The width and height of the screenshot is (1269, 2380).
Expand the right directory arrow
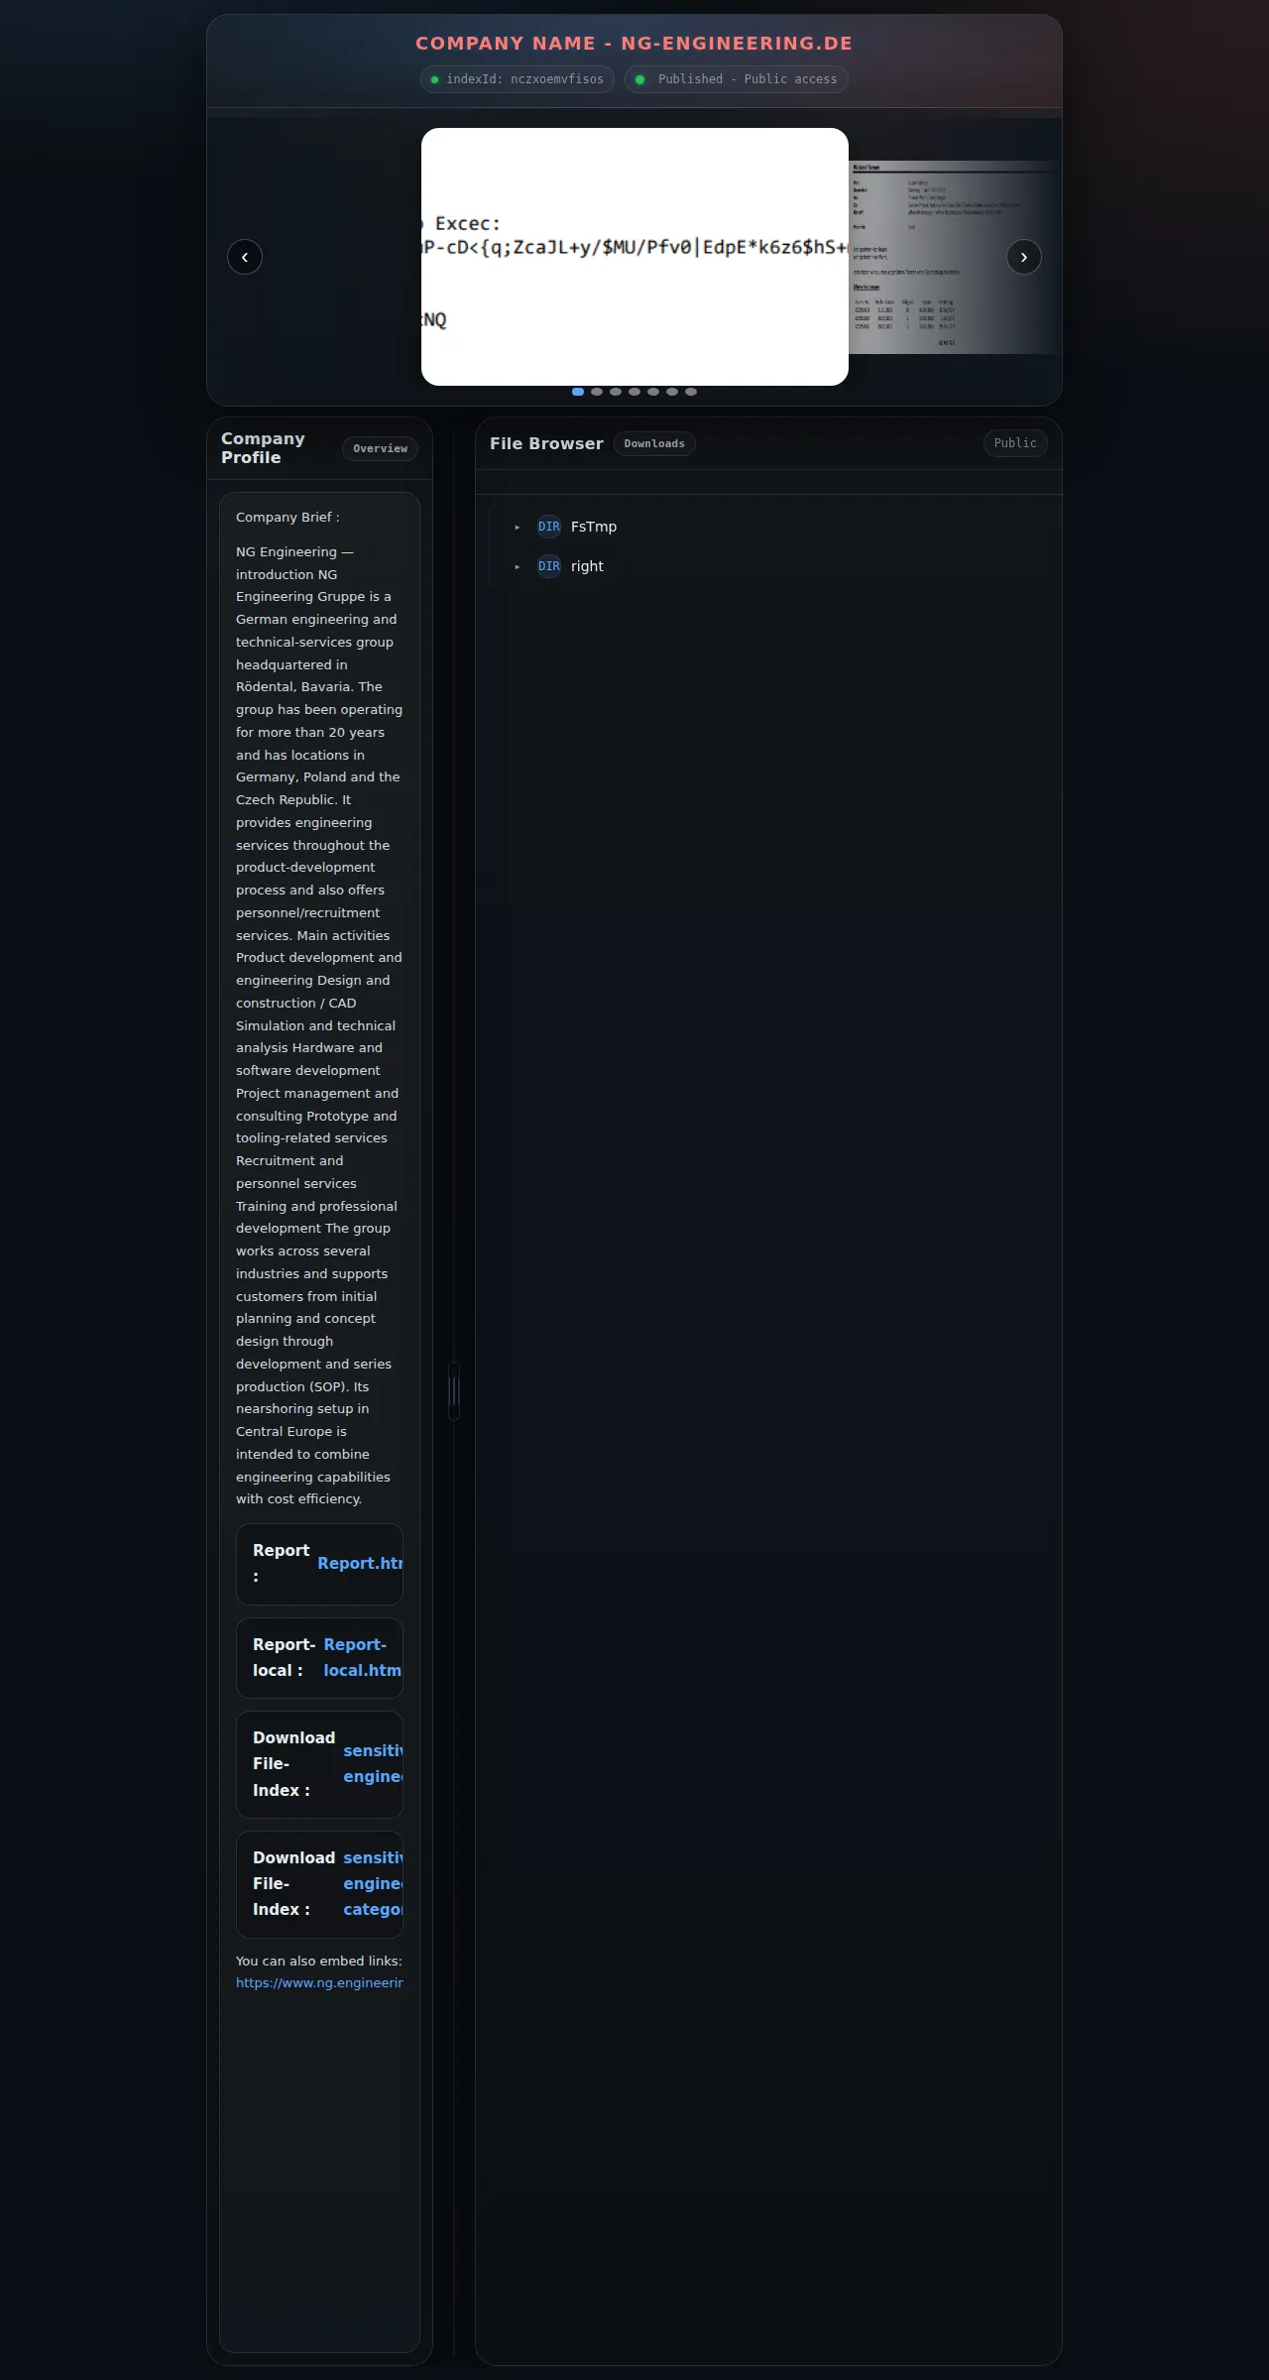pos(518,567)
